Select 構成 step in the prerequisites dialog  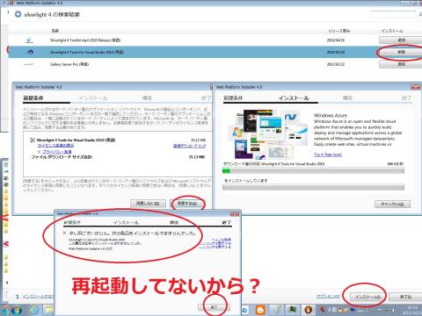[147, 98]
